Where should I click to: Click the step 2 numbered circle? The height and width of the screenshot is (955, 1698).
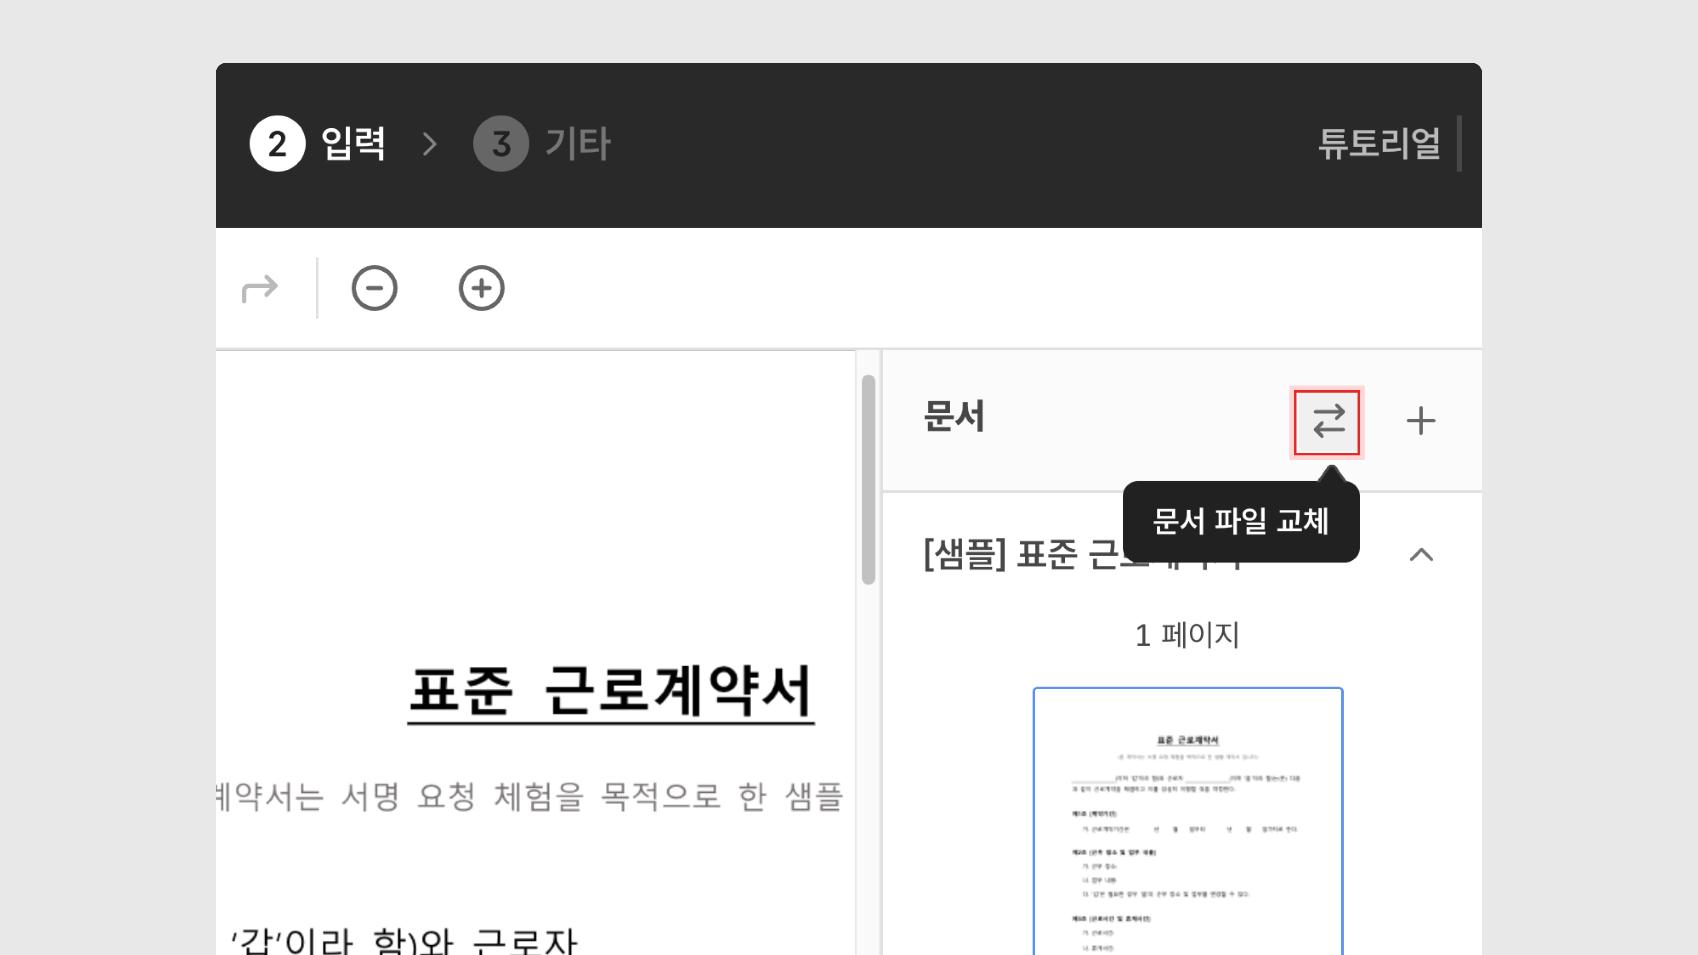point(277,144)
